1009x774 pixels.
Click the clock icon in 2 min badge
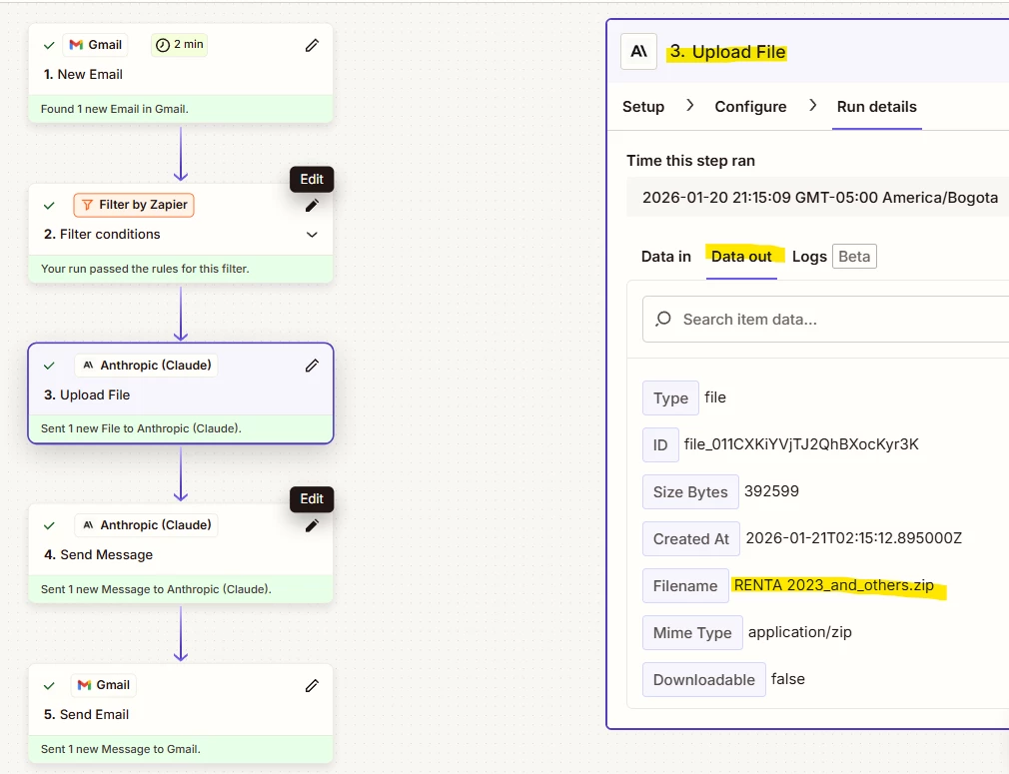point(163,44)
